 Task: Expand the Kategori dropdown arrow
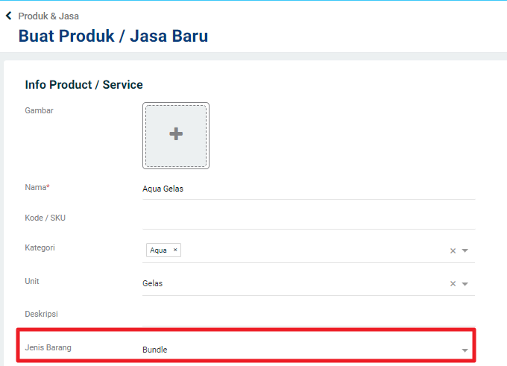point(465,250)
